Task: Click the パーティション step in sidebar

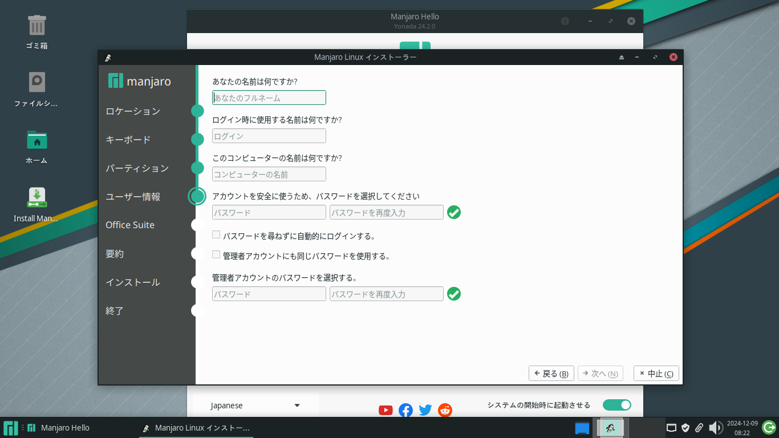Action: click(x=137, y=168)
